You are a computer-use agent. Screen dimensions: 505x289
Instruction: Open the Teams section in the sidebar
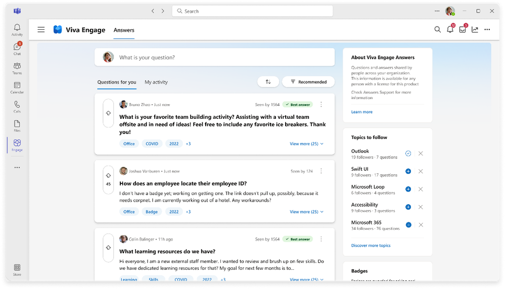click(x=17, y=68)
